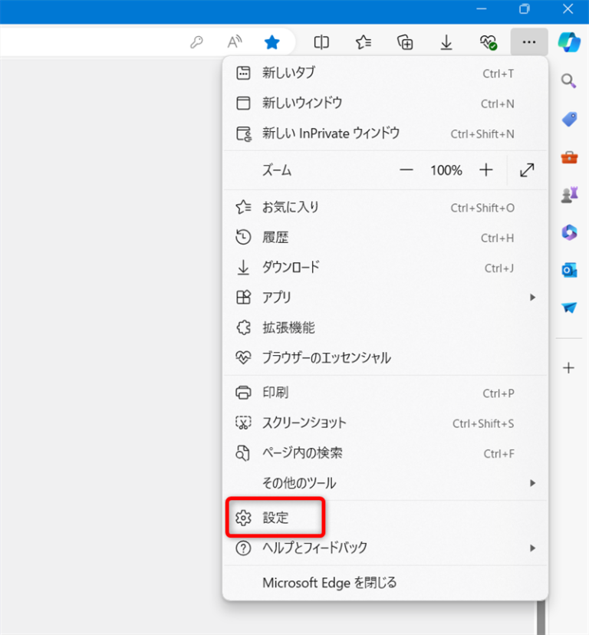Add a sidebar app with plus button
The height and width of the screenshot is (635, 589).
569,367
